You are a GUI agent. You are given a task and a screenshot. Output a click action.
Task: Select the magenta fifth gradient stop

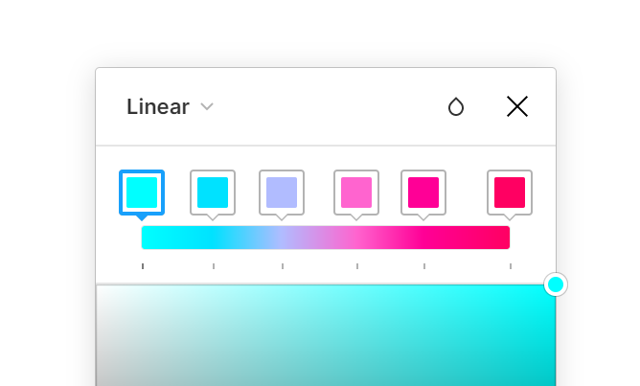pos(423,193)
